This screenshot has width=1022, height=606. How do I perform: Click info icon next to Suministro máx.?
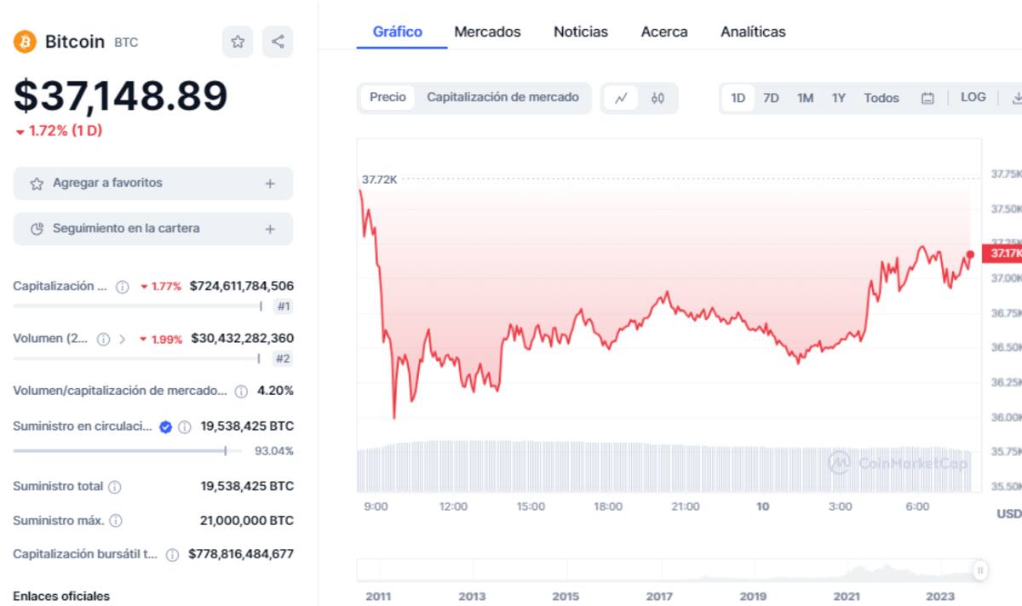point(116,520)
